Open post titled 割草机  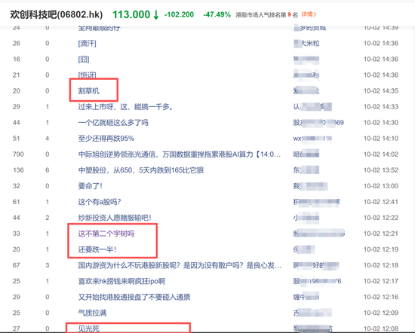pos(89,91)
